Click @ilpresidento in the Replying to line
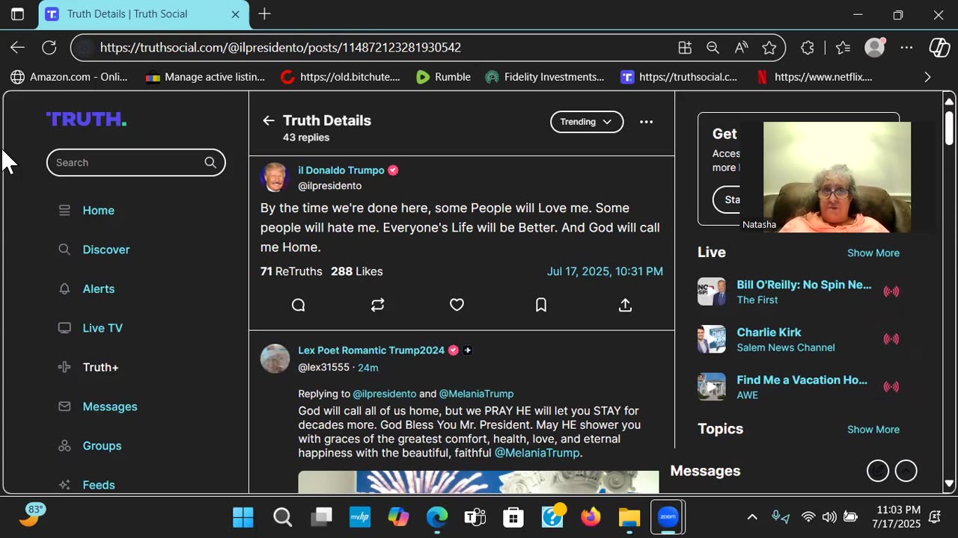This screenshot has height=538, width=958. click(385, 394)
